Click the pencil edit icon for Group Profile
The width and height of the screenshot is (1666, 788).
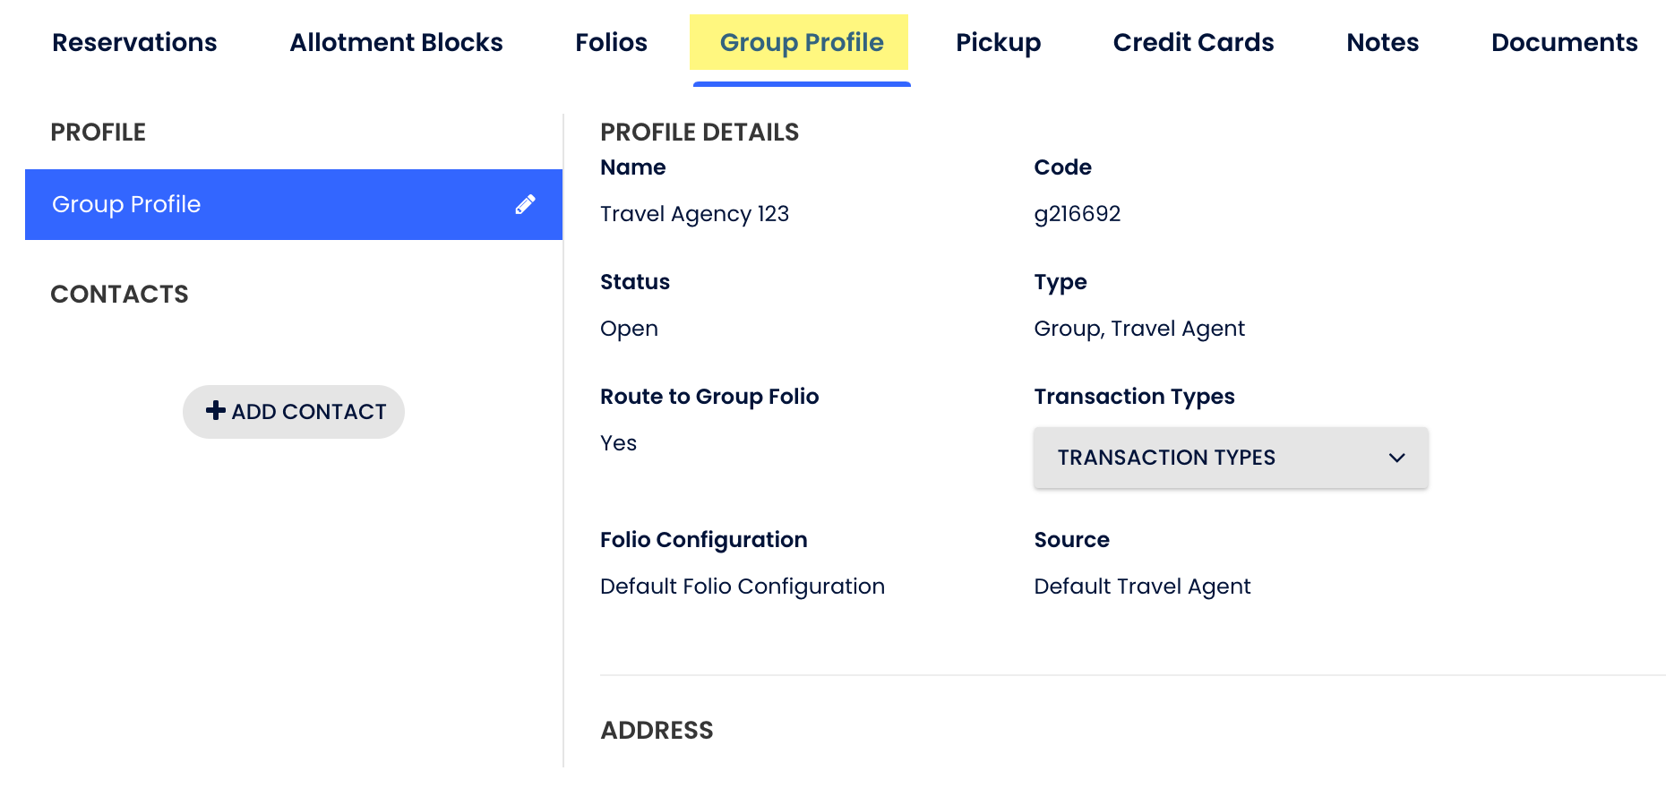coord(526,204)
